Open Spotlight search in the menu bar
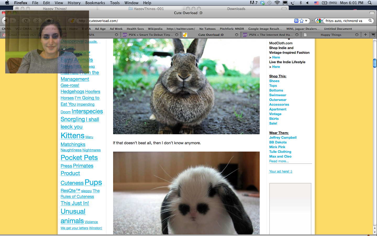Viewport: 377px width, 236px height. coord(370,3)
